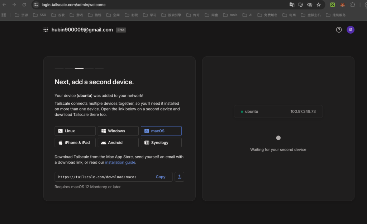
Task: Click the purple account avatar
Action: coord(351,30)
